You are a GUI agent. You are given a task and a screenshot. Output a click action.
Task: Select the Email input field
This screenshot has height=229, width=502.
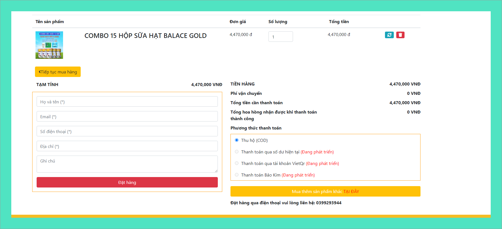point(127,117)
